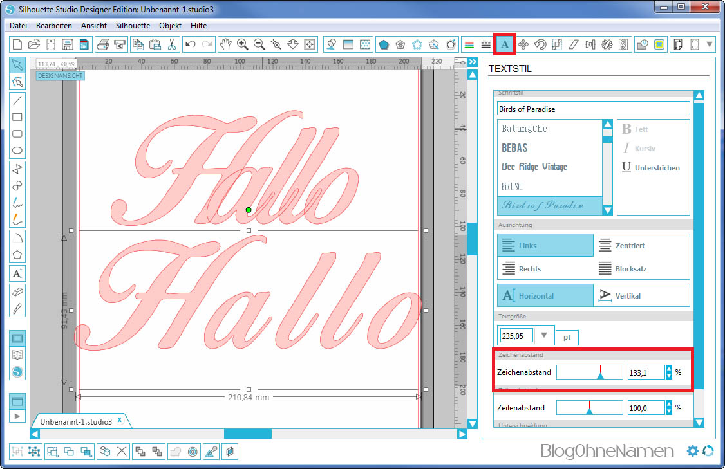
Task: Collapse the side panel with double-arrow button
Action: coord(473,62)
